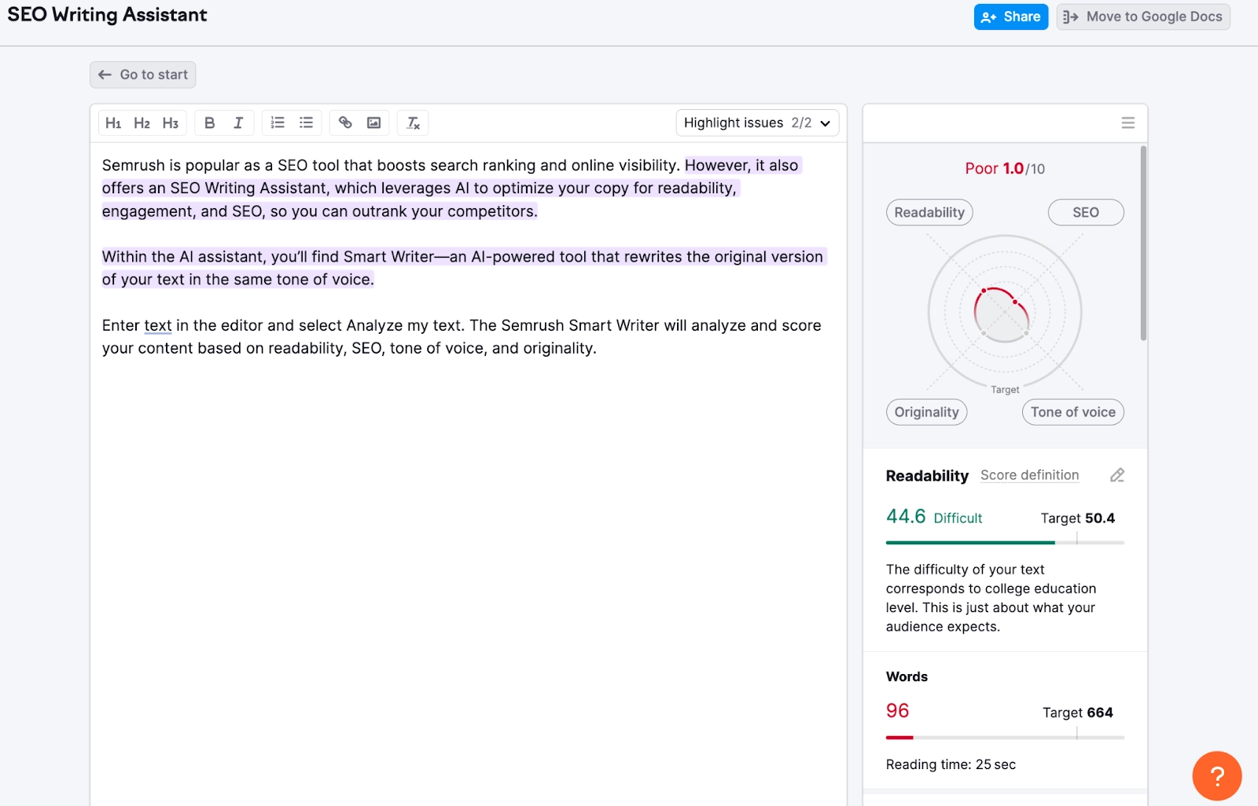
Task: Open Score definition for Readability
Action: [1029, 474]
